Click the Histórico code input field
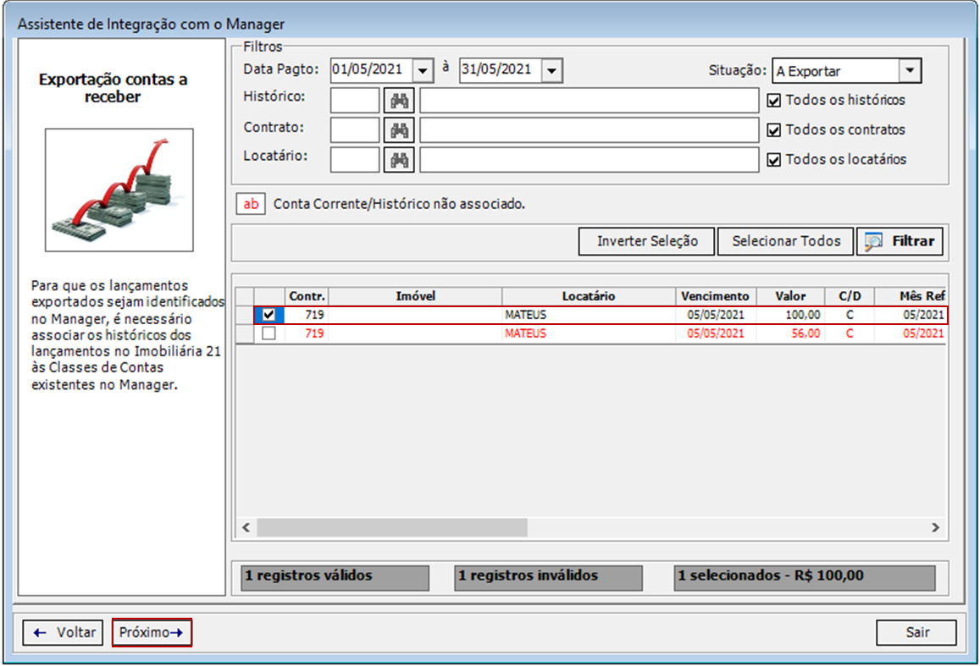 point(355,101)
